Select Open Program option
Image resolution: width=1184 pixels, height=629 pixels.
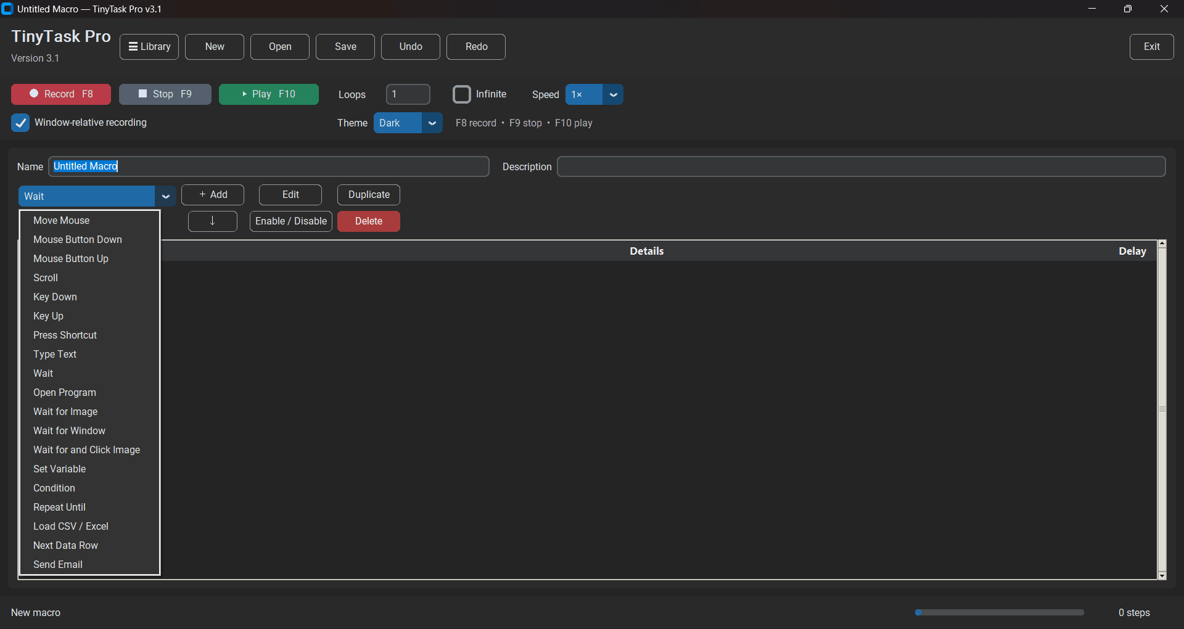coord(90,393)
